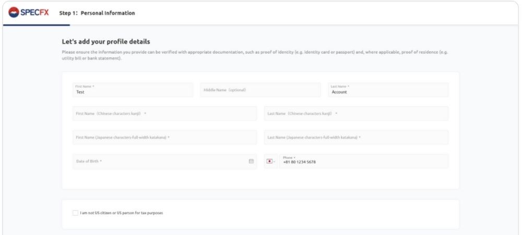Click the 'I am not US citizen' label text
Screen dimensions: 522x235
(122, 213)
